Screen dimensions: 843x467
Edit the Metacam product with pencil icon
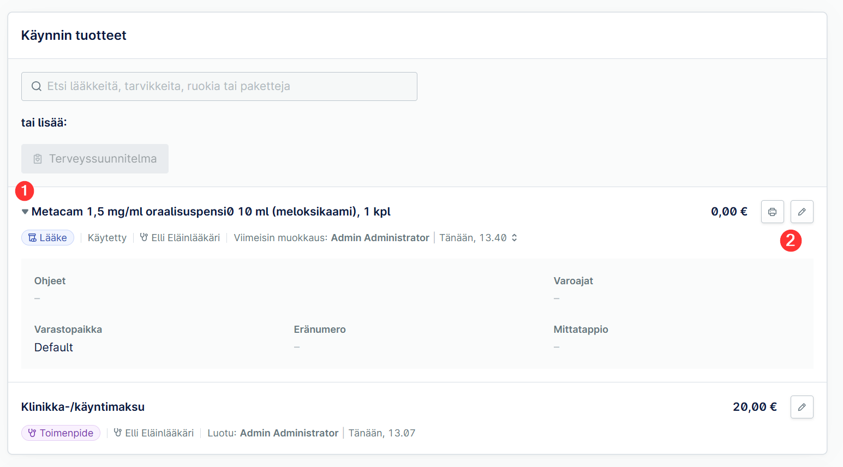802,212
